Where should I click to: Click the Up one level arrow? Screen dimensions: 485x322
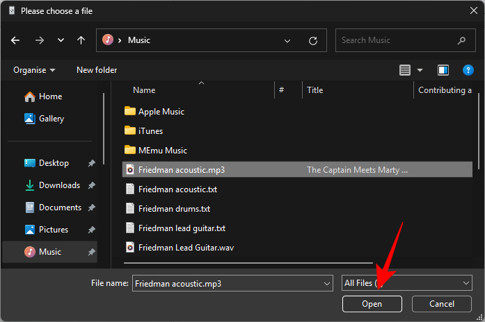pyautogui.click(x=81, y=40)
